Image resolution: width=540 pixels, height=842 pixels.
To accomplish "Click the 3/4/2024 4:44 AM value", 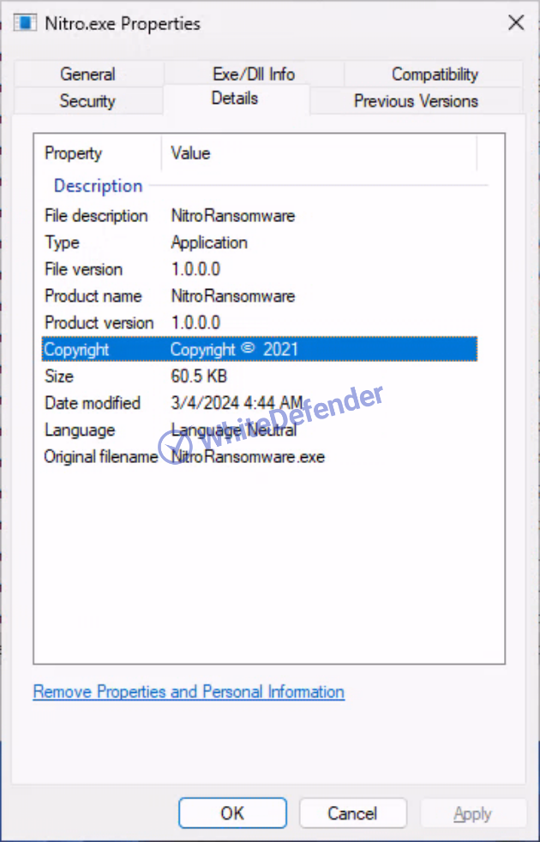I will point(237,403).
